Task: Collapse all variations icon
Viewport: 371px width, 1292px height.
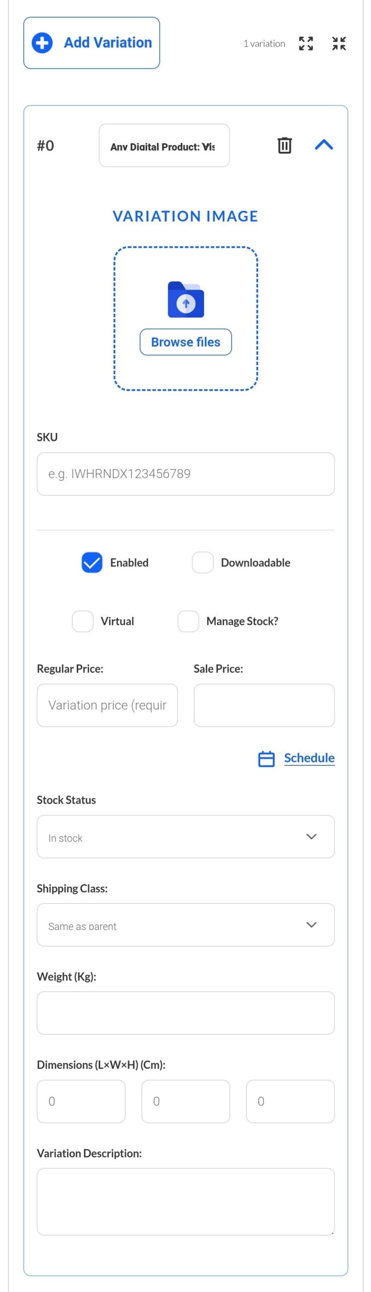Action: point(339,43)
